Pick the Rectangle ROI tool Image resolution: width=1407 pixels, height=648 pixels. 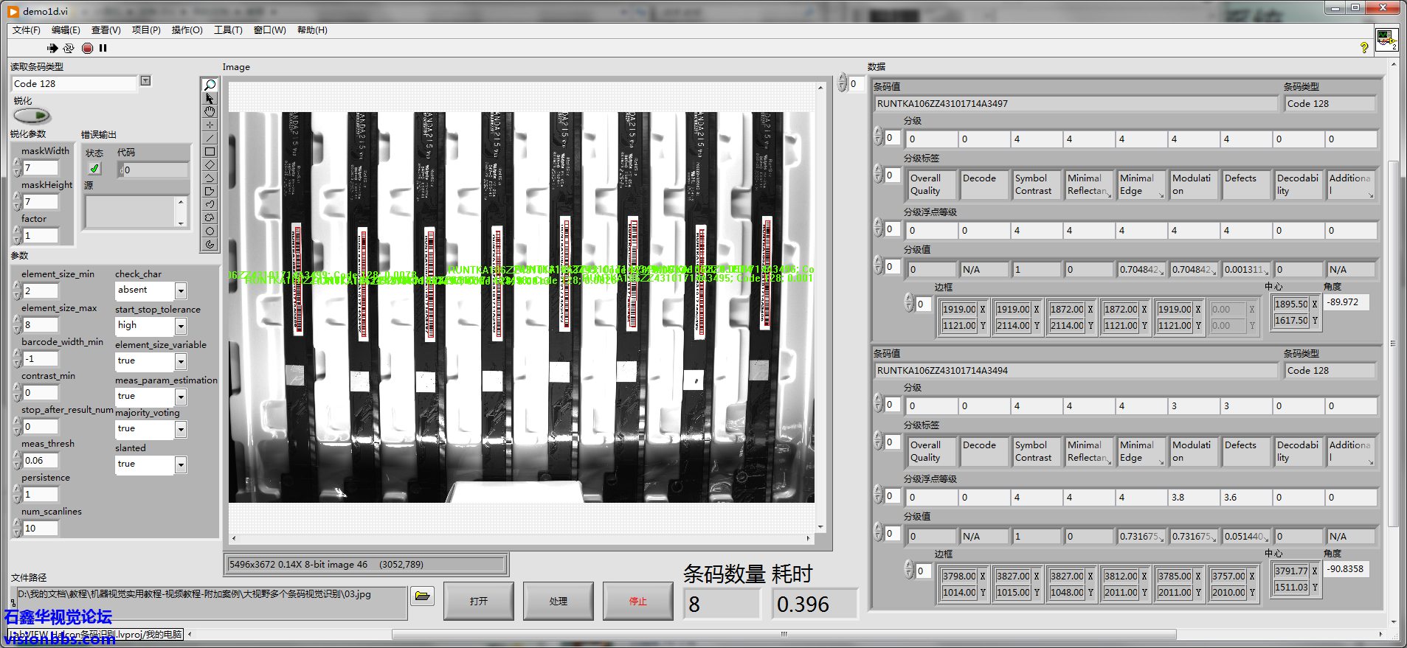point(210,151)
